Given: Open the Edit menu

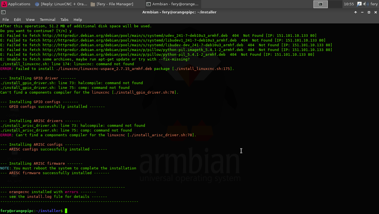Looking at the screenshot, I should coord(17,20).
